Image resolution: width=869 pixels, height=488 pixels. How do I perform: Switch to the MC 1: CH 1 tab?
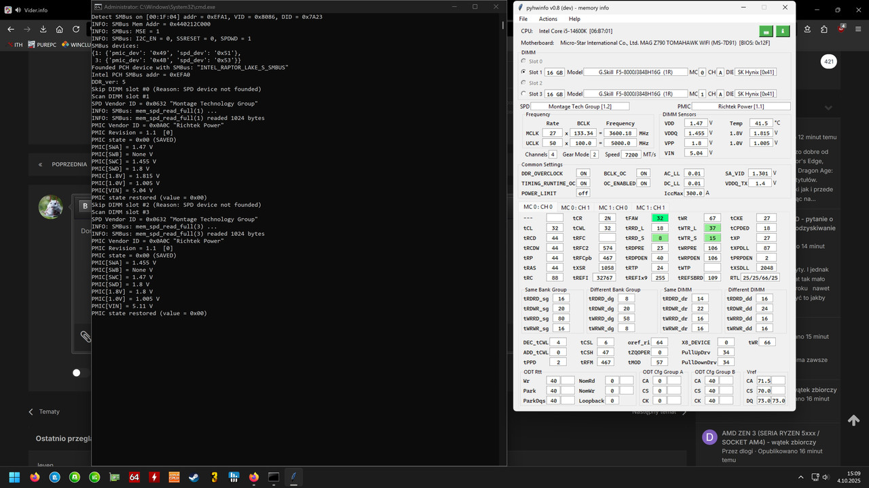point(650,207)
